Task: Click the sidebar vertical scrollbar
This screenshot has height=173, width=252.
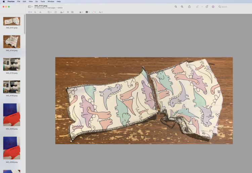Action: point(25,24)
